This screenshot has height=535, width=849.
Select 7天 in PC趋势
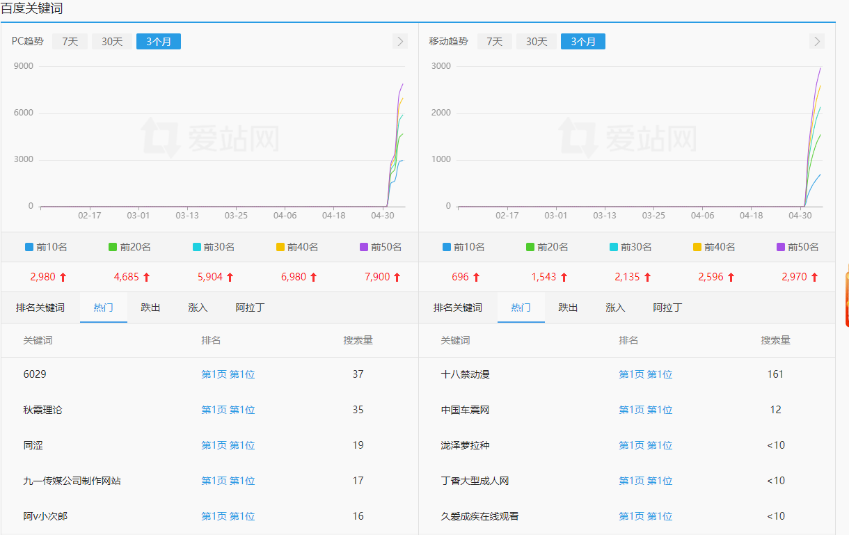[70, 41]
